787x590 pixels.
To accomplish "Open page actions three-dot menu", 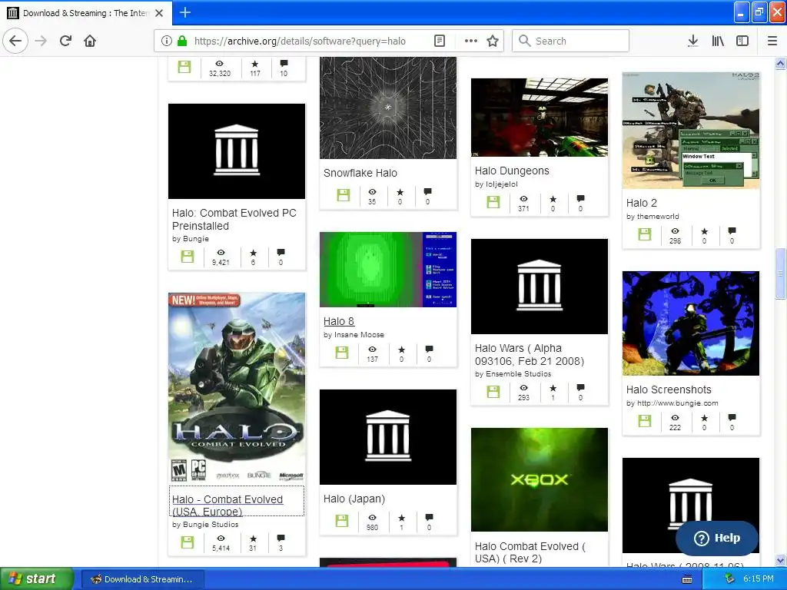I will point(471,41).
